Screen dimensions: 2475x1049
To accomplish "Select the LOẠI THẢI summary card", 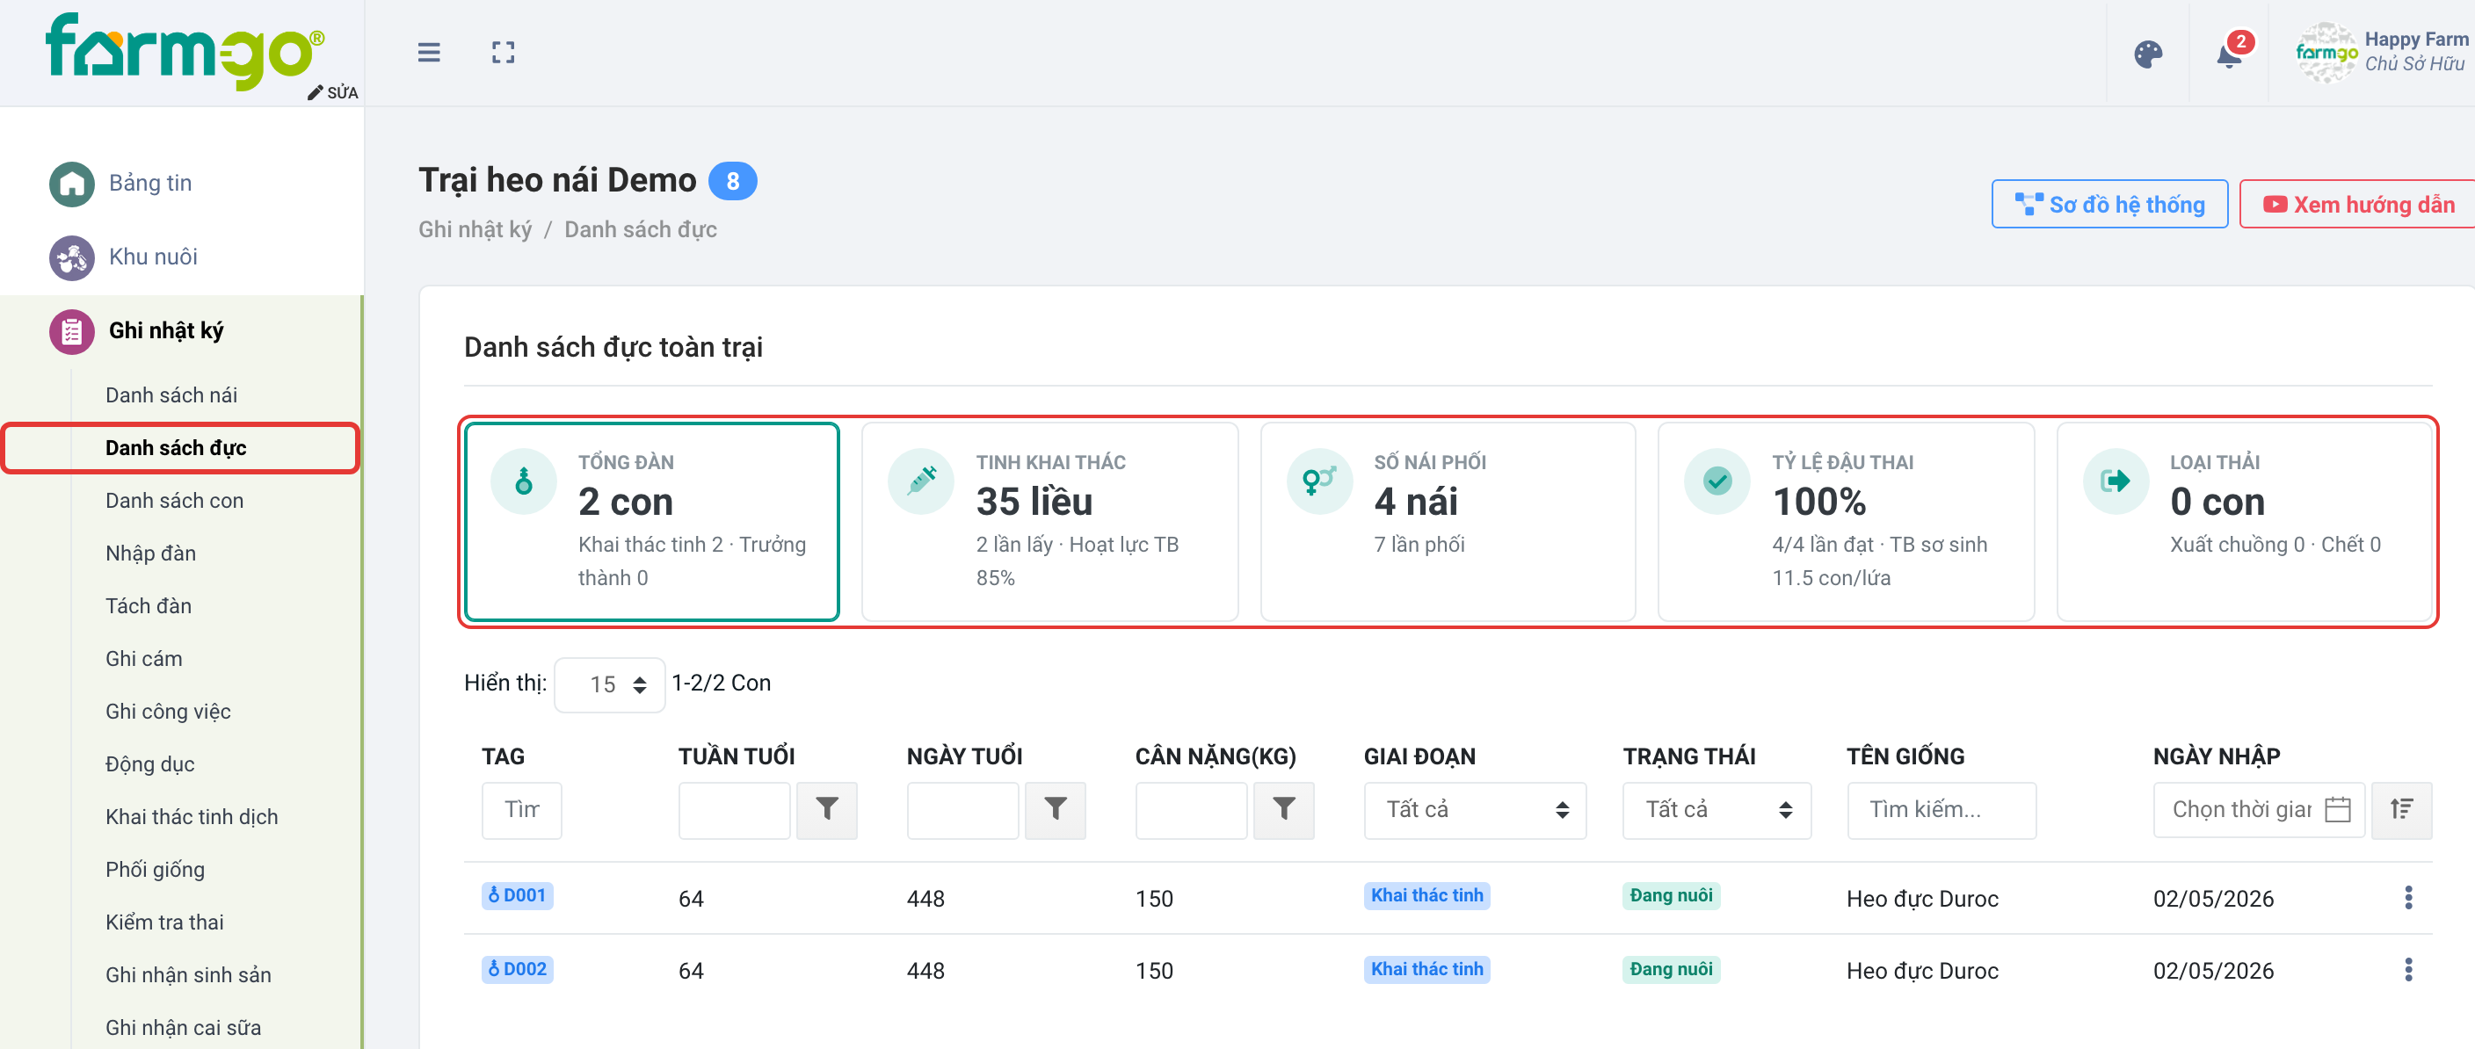I will [2244, 521].
